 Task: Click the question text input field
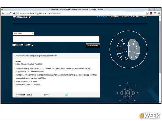56,39
